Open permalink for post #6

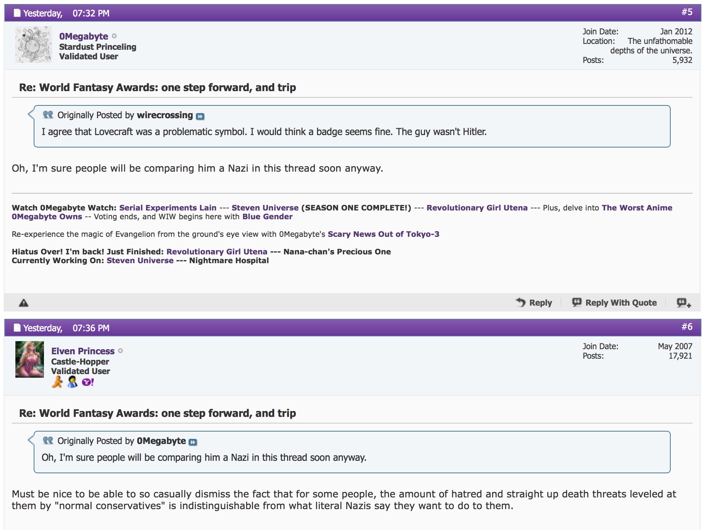[687, 326]
